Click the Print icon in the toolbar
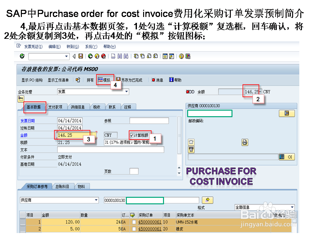313x235 pixels. (113, 56)
